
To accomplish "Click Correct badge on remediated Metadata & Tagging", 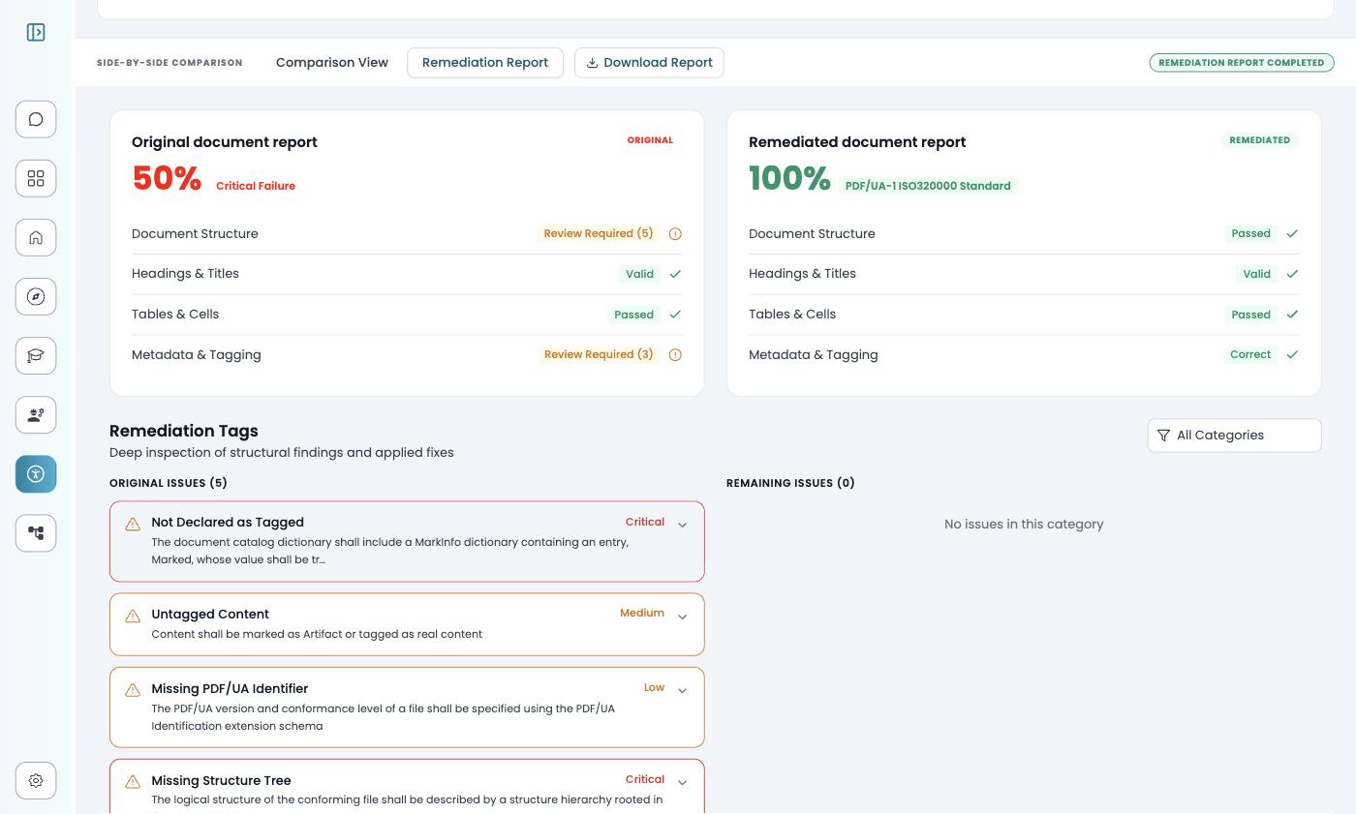I will pos(1250,354).
